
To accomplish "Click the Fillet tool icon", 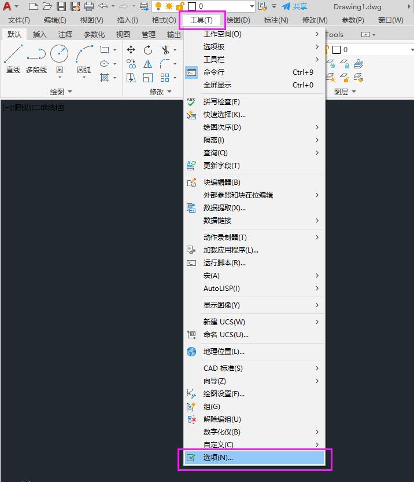I will coord(164,64).
